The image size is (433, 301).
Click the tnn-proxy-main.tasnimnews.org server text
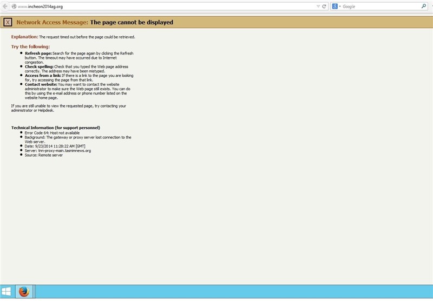point(64,150)
